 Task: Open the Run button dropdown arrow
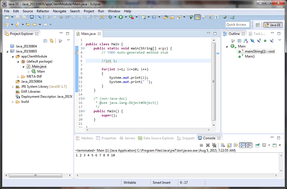click(x=126, y=17)
